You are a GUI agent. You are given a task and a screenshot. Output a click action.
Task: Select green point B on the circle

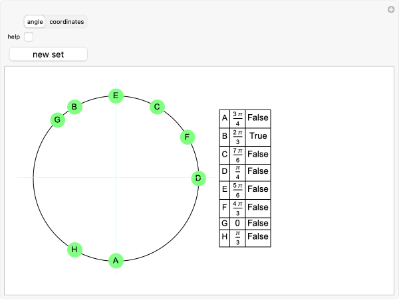tap(74, 106)
